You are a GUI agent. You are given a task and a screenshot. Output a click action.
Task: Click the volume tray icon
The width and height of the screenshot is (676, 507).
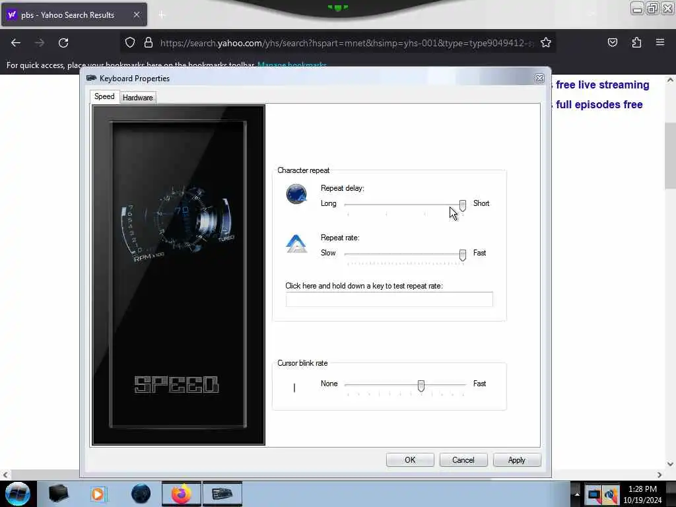click(x=611, y=494)
